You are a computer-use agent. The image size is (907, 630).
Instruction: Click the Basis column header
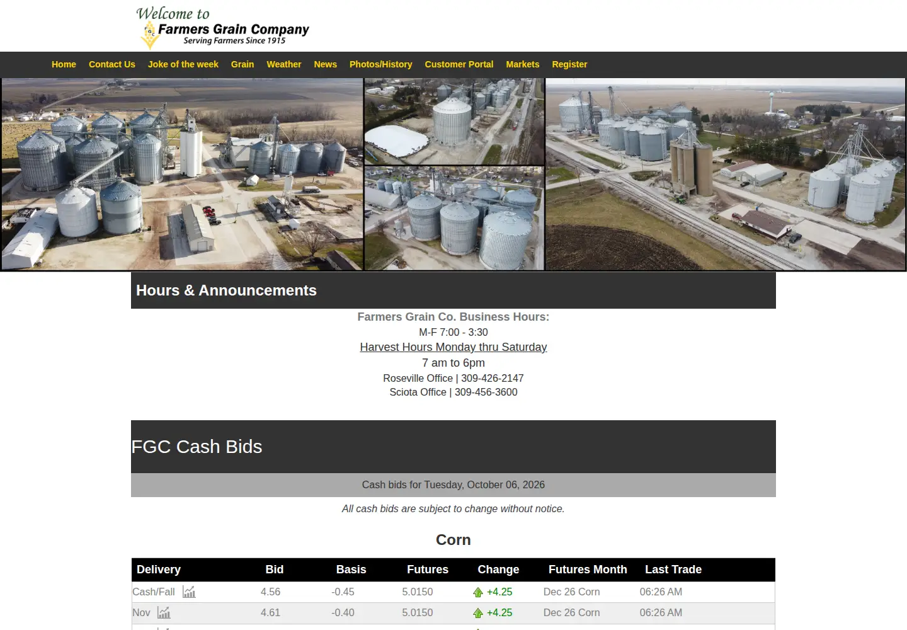tap(351, 570)
